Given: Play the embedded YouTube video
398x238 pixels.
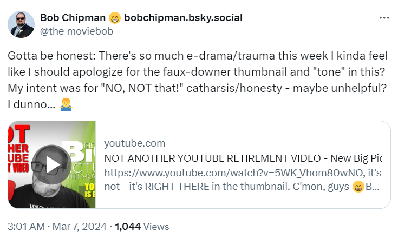Looking at the screenshot, I should coord(52,165).
